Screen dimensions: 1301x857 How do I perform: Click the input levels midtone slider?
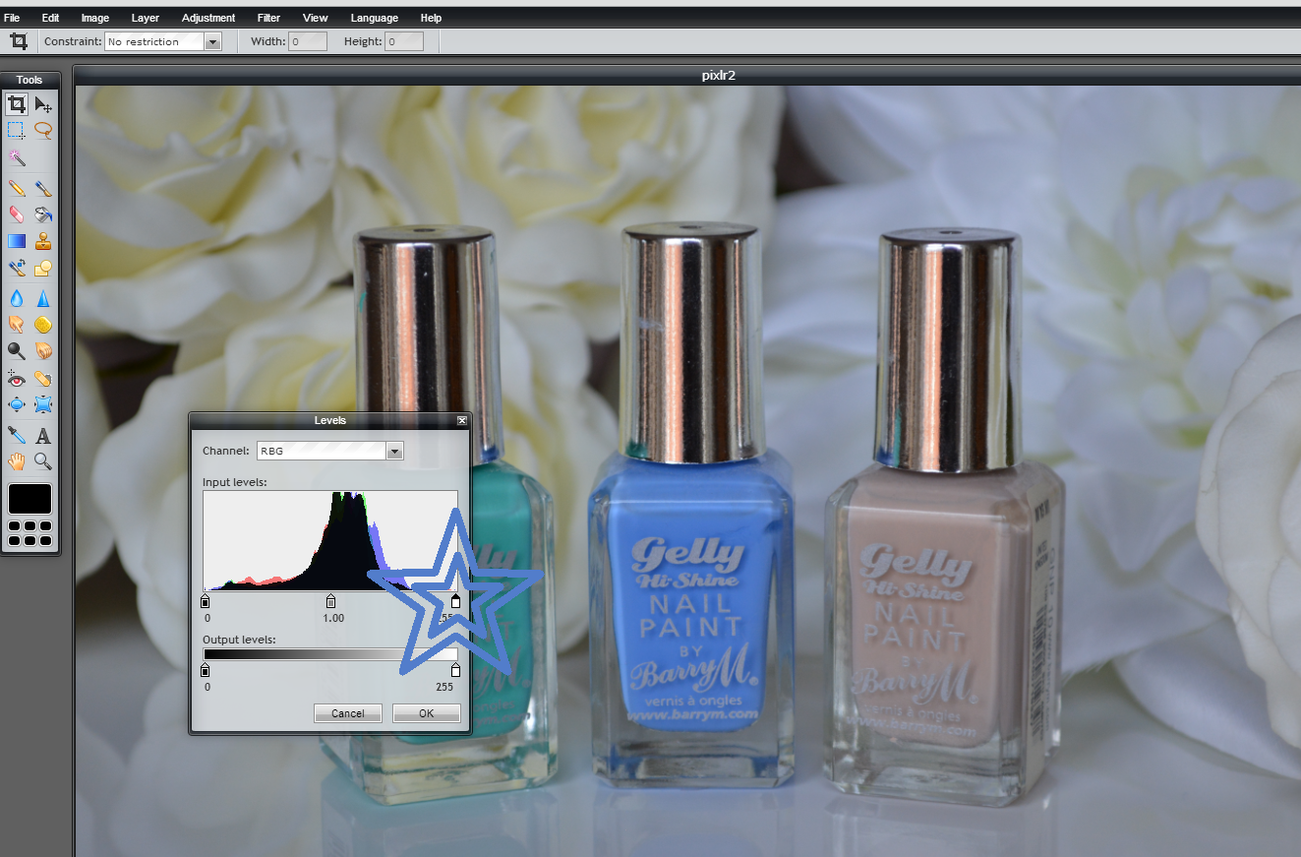330,601
